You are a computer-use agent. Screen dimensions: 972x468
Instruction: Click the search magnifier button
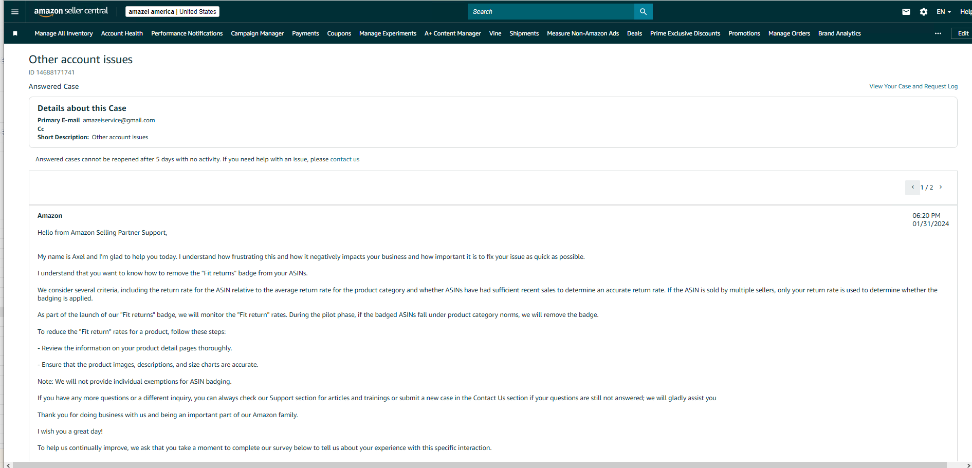pyautogui.click(x=643, y=11)
